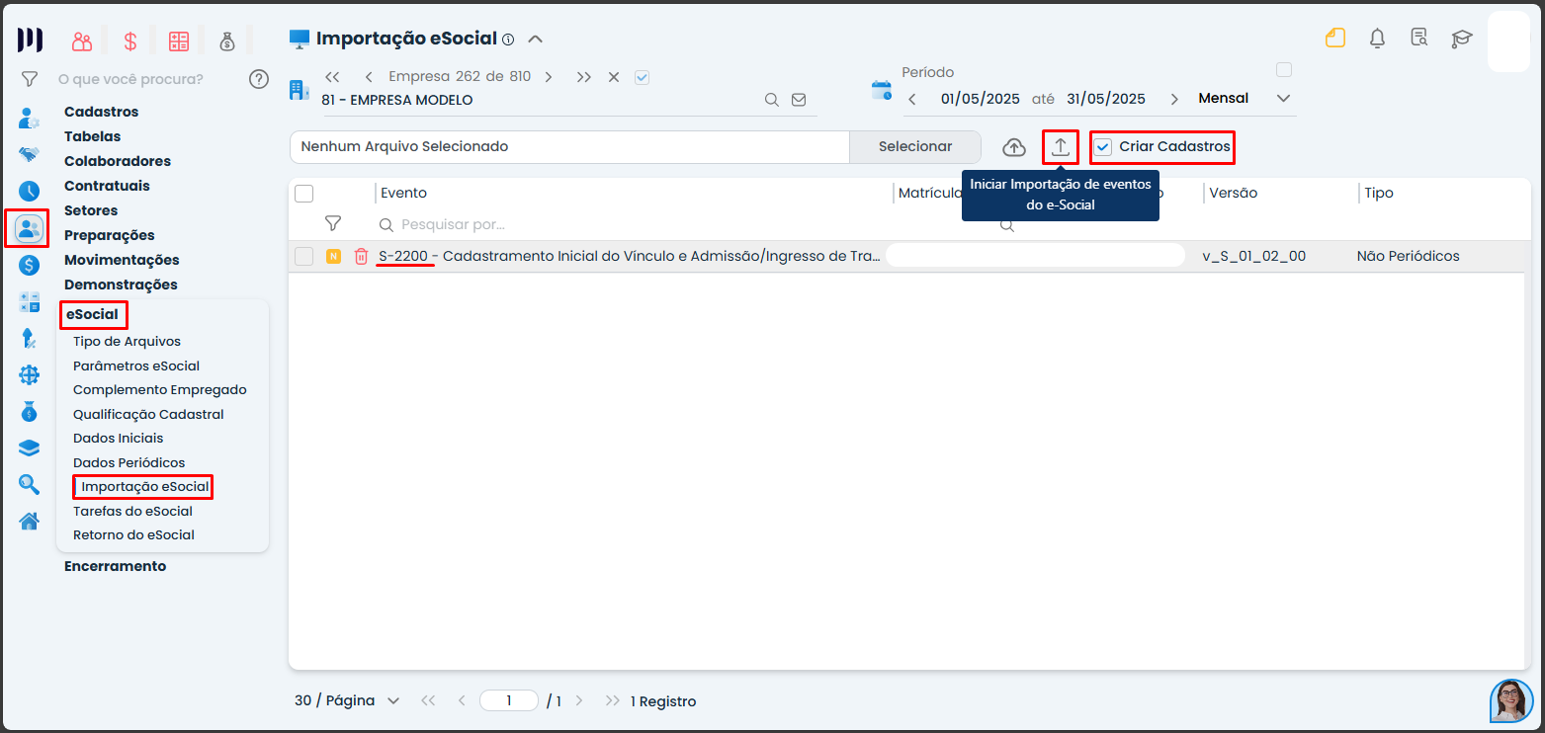Image resolution: width=1545 pixels, height=733 pixels.
Task: Open the Mensal period type dropdown
Action: (1245, 99)
